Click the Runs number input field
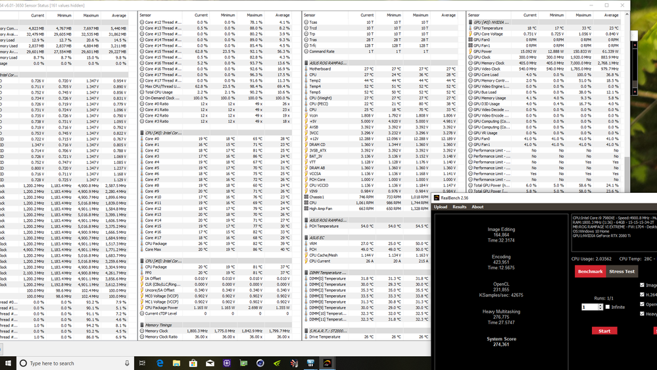Screen dimensions: 657x370 [589, 307]
